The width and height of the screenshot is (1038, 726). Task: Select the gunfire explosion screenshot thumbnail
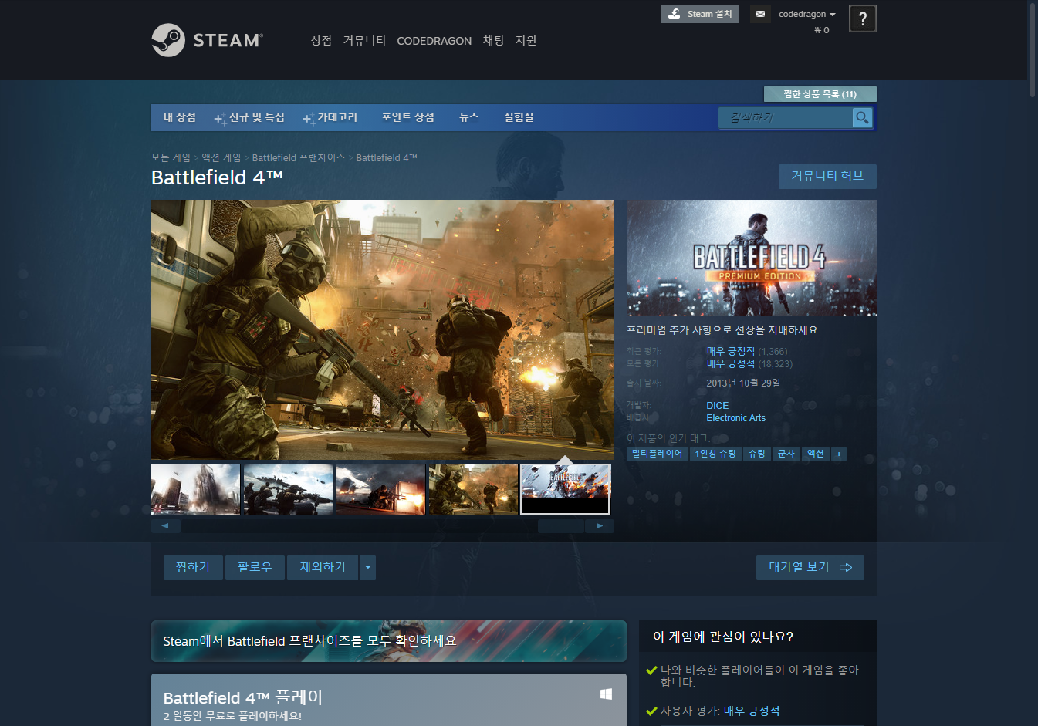pyautogui.click(x=380, y=489)
